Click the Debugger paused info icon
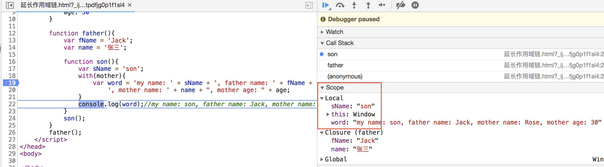Image resolution: width=604 pixels, height=167 pixels. click(323, 19)
